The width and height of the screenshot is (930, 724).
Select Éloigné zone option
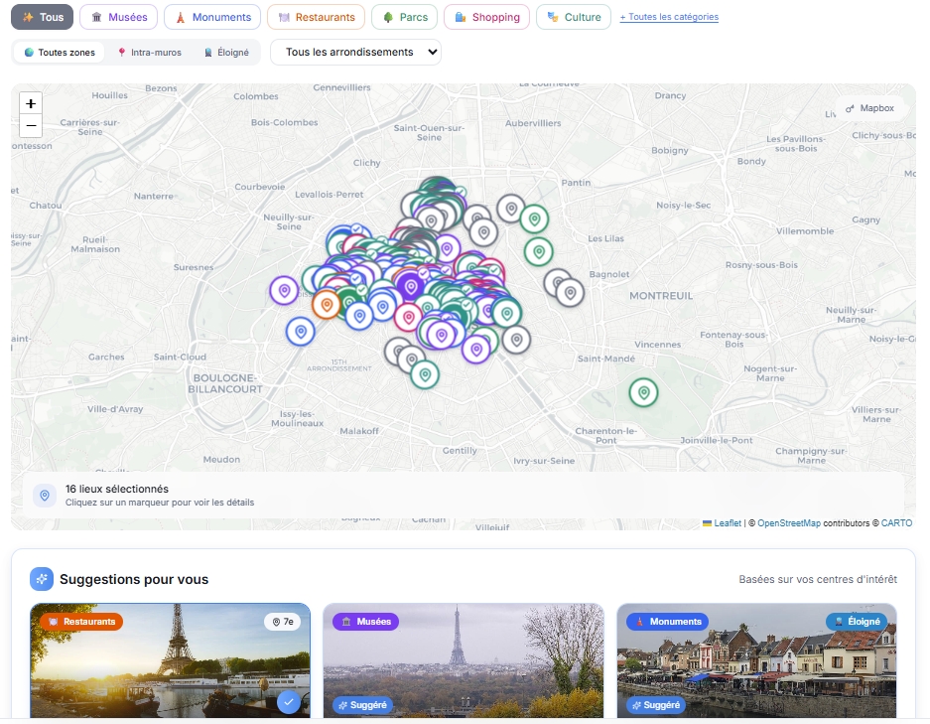click(x=226, y=53)
